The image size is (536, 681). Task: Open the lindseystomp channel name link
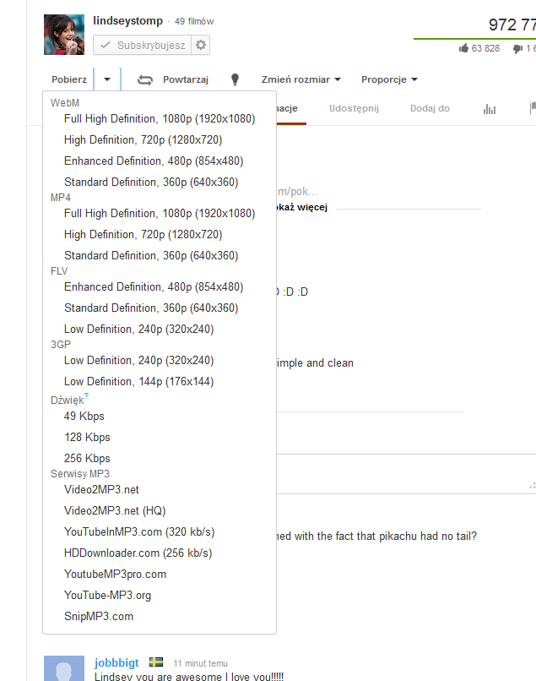coord(127,21)
